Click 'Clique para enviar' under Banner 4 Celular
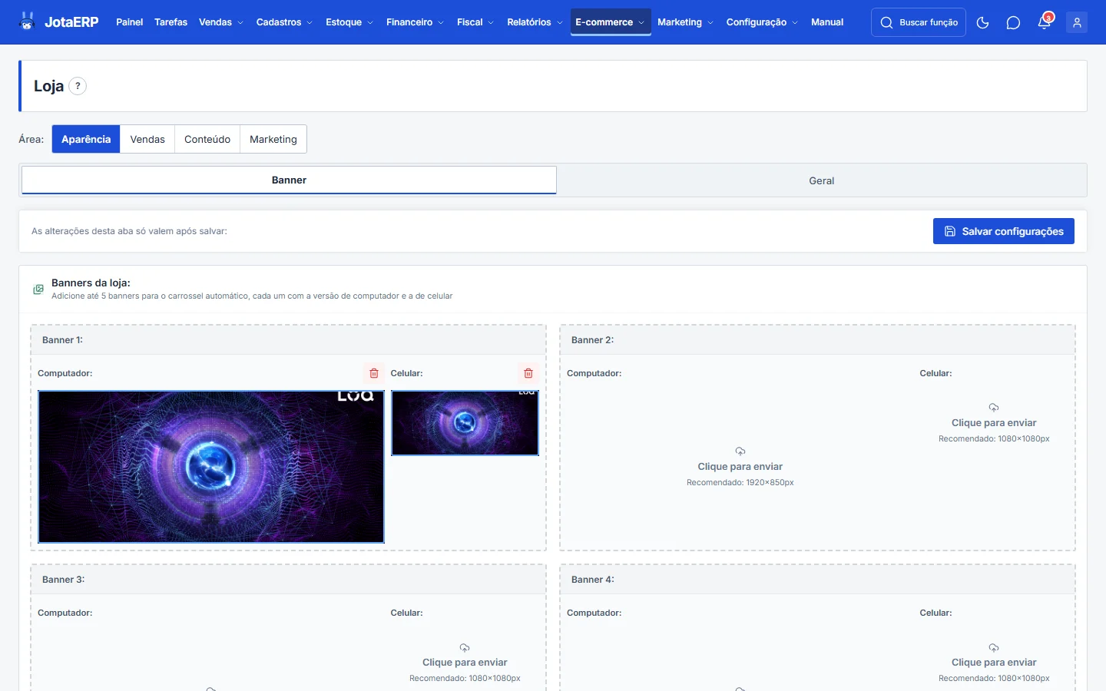The width and height of the screenshot is (1106, 691). [994, 663]
